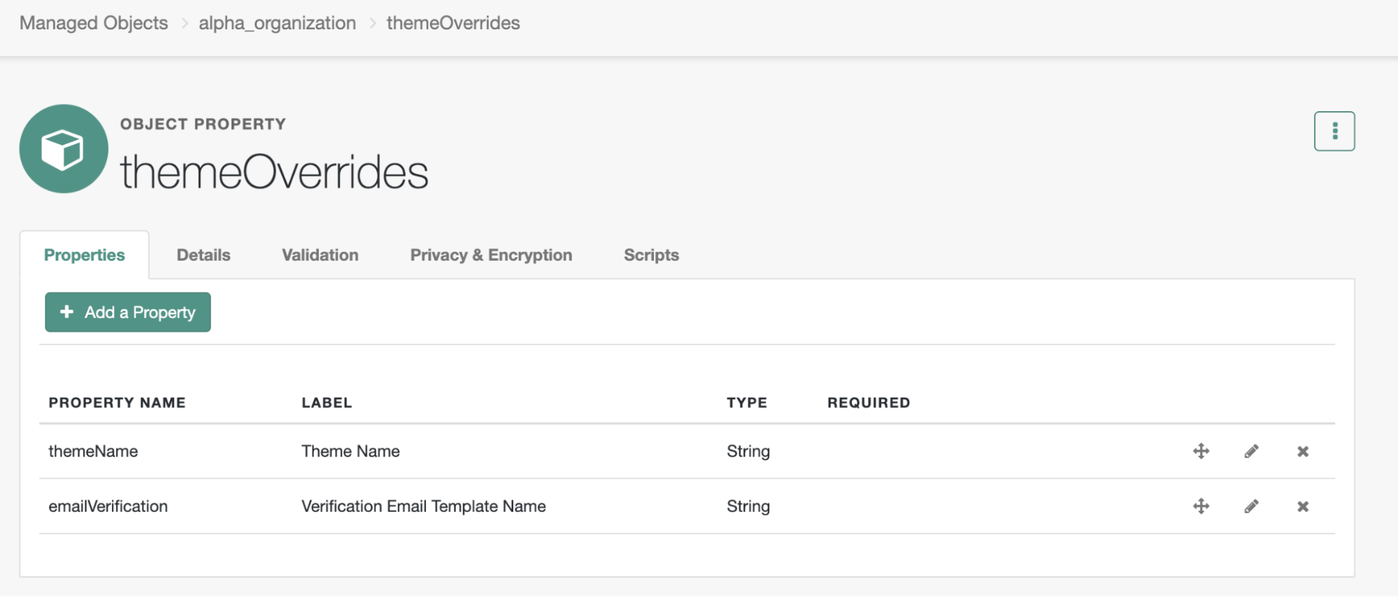
Task: Click the move handle for emailVerification row
Action: (x=1201, y=506)
